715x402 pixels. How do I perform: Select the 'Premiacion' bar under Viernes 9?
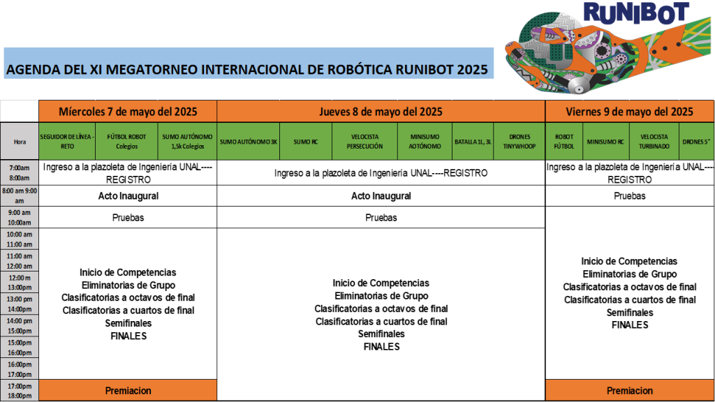(x=629, y=391)
